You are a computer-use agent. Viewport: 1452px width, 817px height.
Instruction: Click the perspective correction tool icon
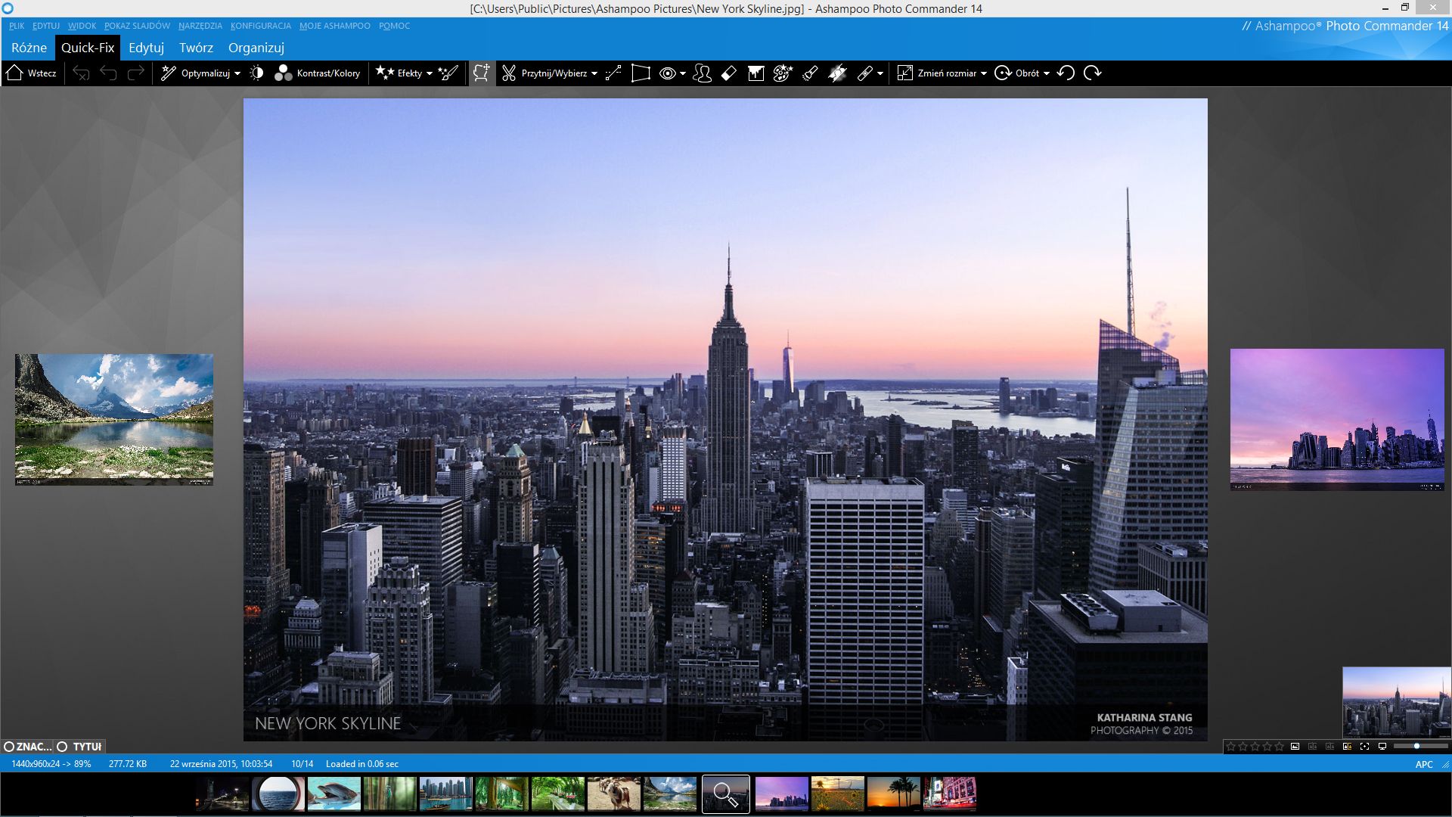pyautogui.click(x=641, y=73)
